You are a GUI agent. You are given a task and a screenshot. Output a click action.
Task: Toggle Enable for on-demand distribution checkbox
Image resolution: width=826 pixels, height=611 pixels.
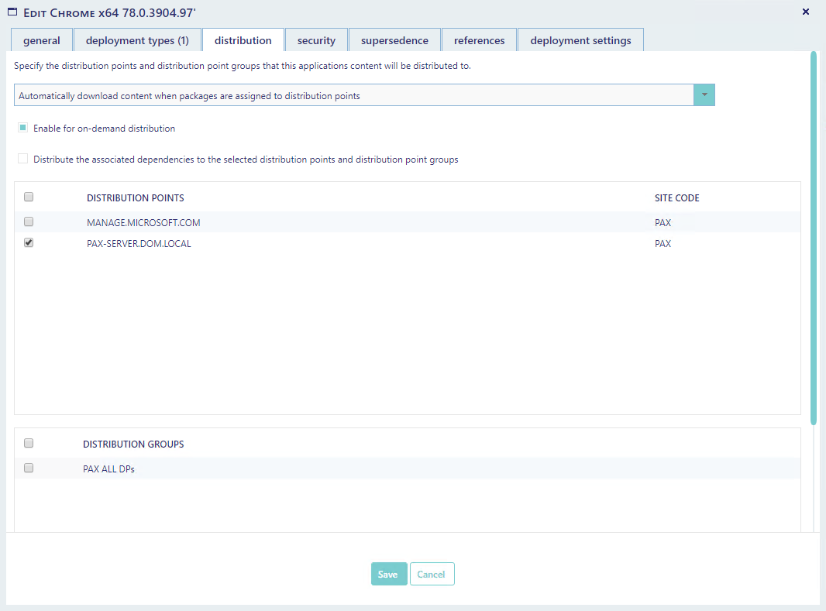tap(23, 128)
